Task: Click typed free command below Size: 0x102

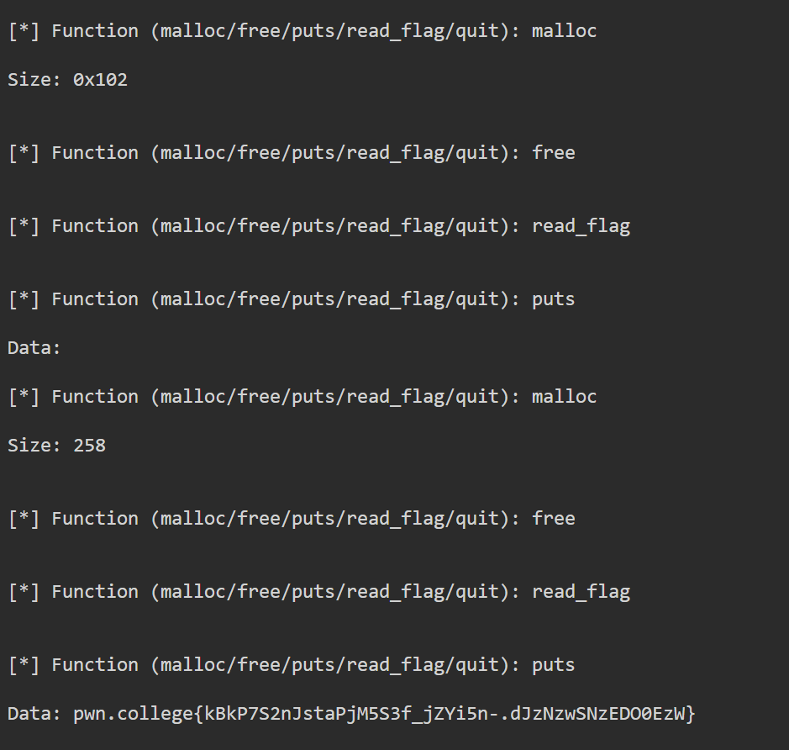Action: [554, 152]
